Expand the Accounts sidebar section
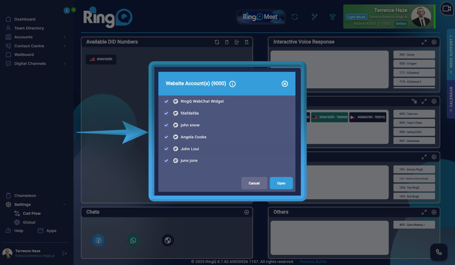This screenshot has width=455, height=265. [64, 37]
